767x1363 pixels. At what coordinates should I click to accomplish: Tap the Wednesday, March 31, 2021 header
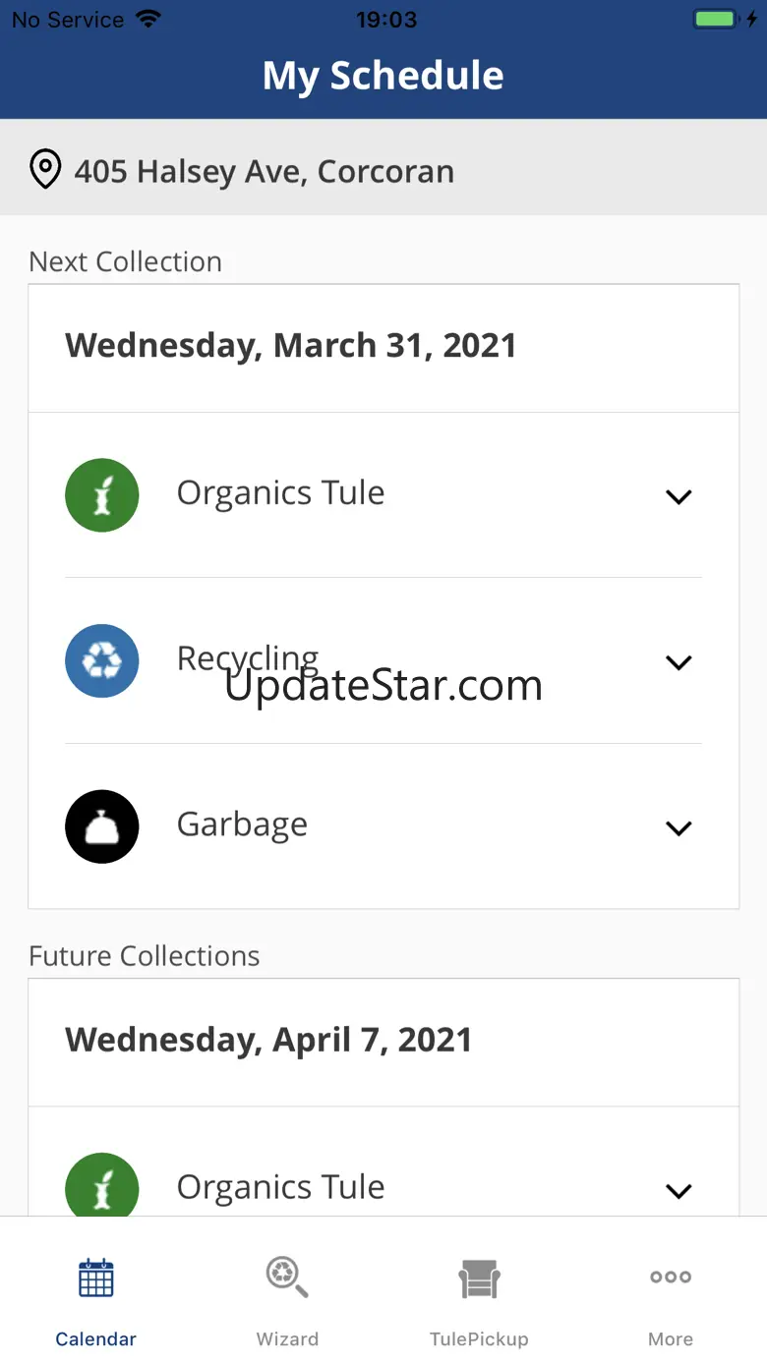(x=291, y=346)
